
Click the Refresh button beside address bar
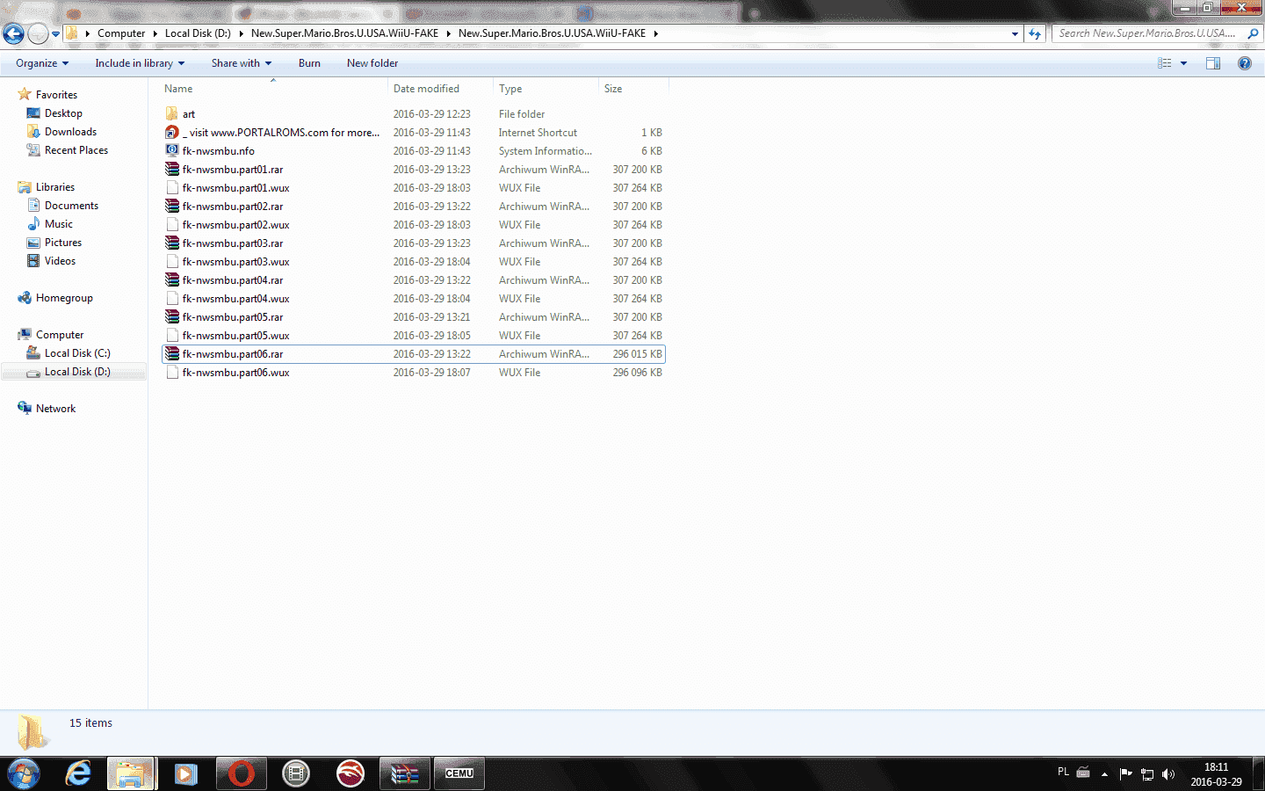click(1035, 33)
